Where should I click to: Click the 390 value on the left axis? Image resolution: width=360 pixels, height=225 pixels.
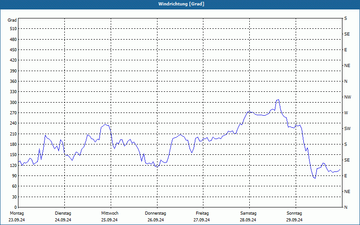point(13,71)
